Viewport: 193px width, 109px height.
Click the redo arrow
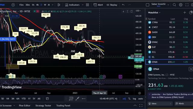pos(129,5)
